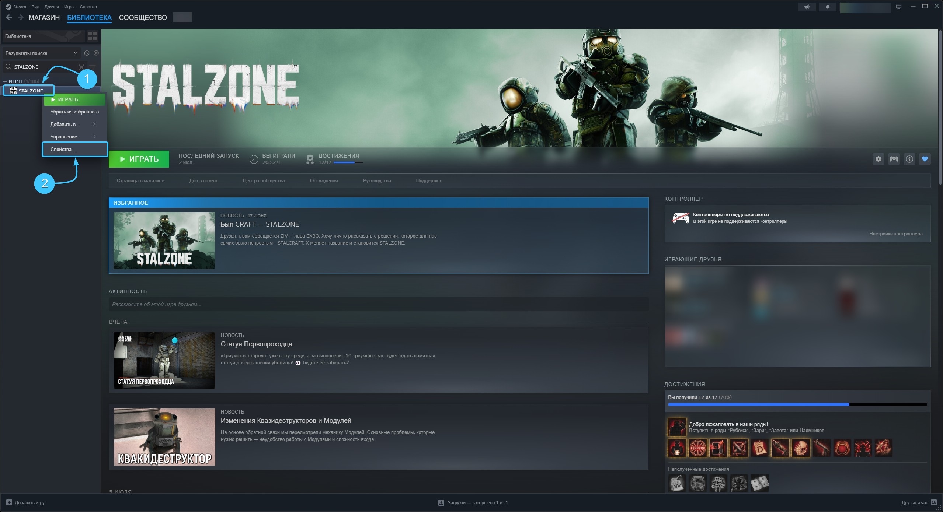
Task: Switch library to grid view icon
Action: pyautogui.click(x=93, y=36)
